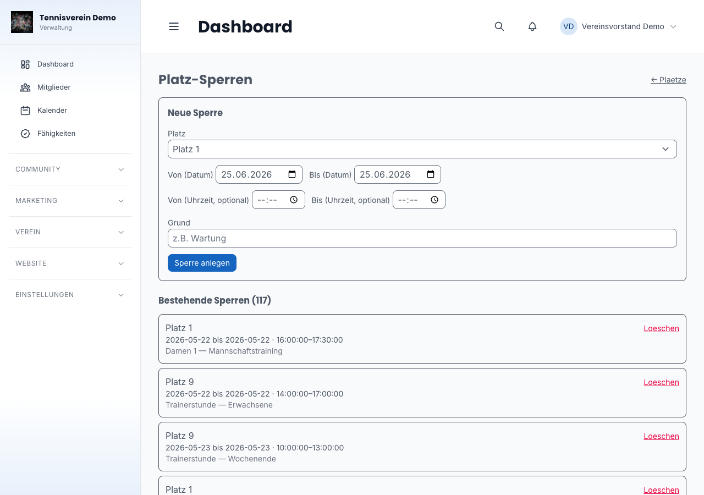This screenshot has width=704, height=495.
Task: Open date picker icon for Von (Datum)
Action: [x=292, y=174]
